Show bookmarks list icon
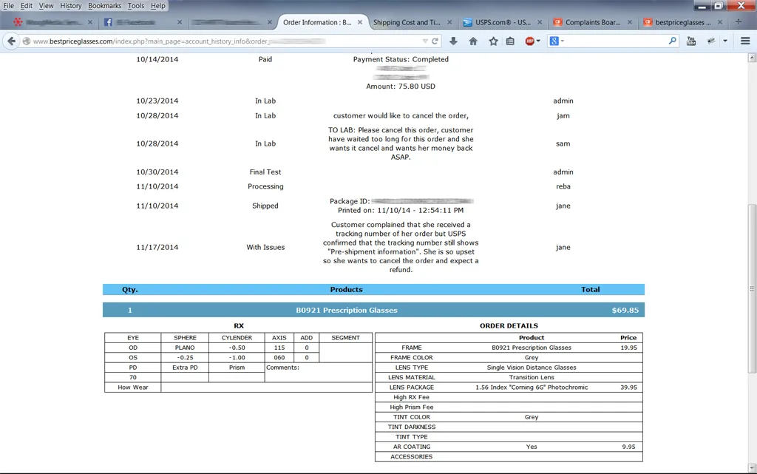 pyautogui.click(x=511, y=41)
